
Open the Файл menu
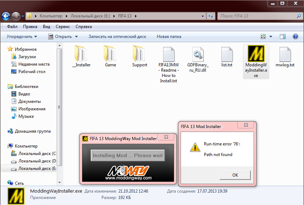click(x=12, y=27)
